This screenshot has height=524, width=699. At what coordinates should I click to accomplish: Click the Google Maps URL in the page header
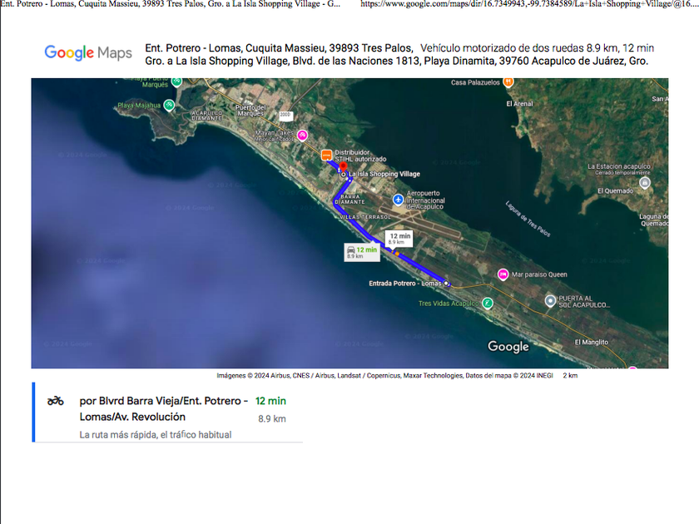(x=529, y=4)
